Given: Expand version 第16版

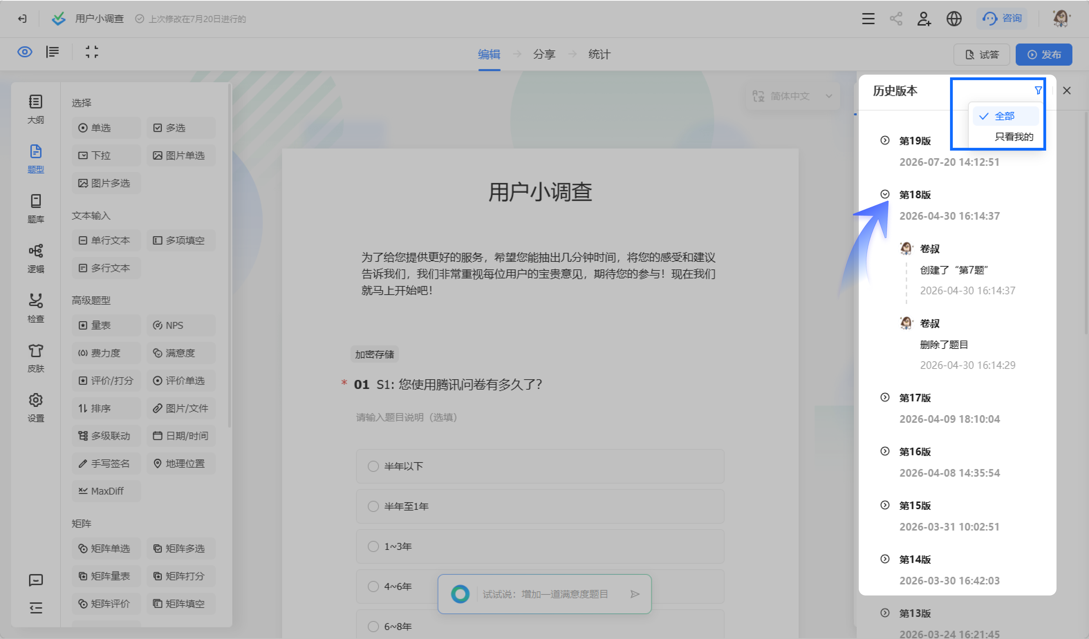Looking at the screenshot, I should tap(885, 451).
